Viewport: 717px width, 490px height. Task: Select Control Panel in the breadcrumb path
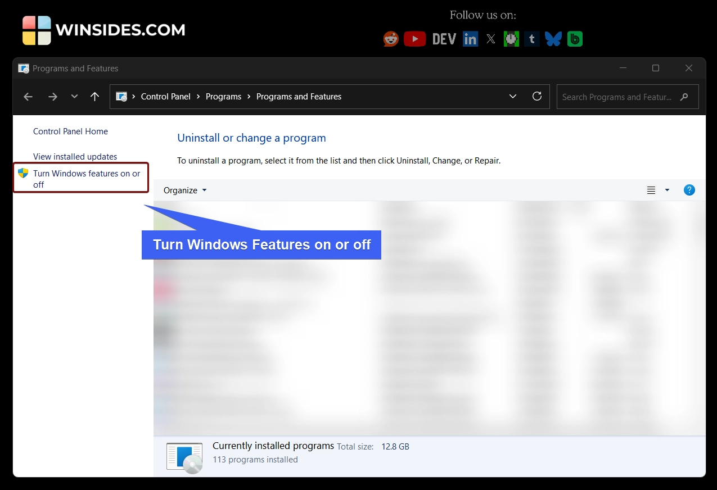pyautogui.click(x=165, y=96)
